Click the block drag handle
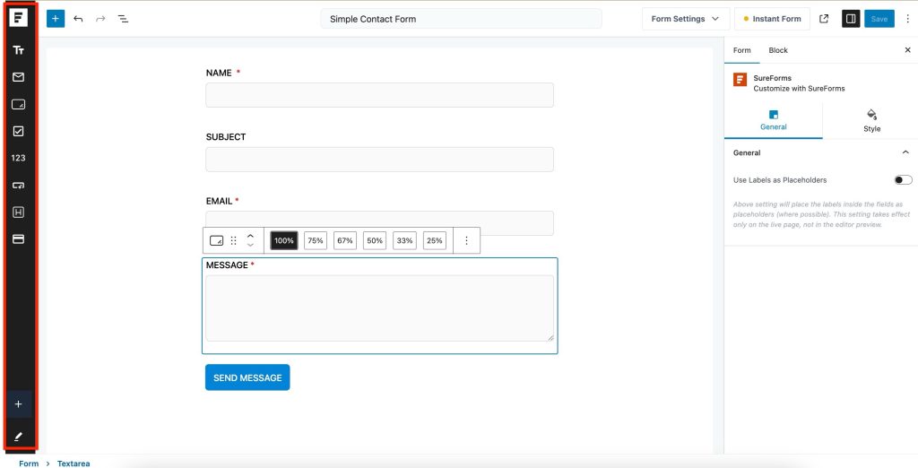This screenshot has height=468, width=918. (234, 241)
